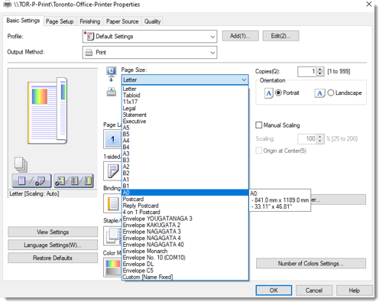Toggle the Origin at Center checkbox
382x305 pixels.
point(259,151)
